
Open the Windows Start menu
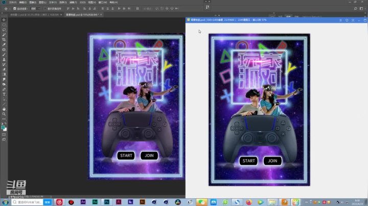click(x=5, y=202)
